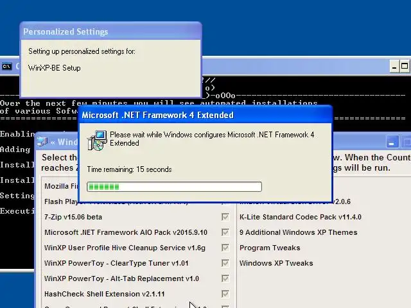Click ClearType Tuner v1.01 label

[x=116, y=263]
